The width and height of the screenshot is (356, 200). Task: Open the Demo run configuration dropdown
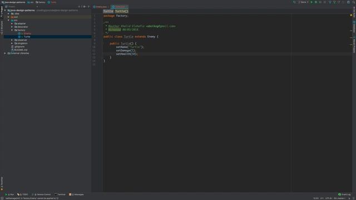(x=304, y=2)
